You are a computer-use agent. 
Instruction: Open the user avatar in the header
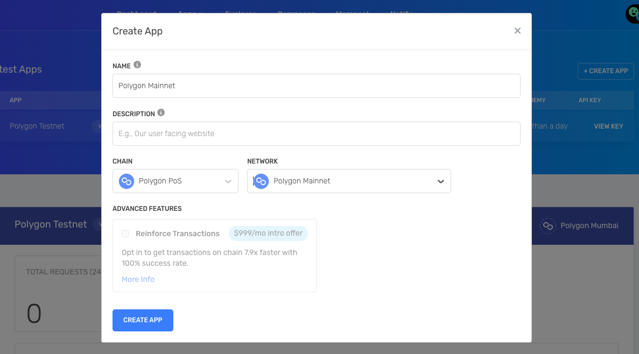click(633, 14)
